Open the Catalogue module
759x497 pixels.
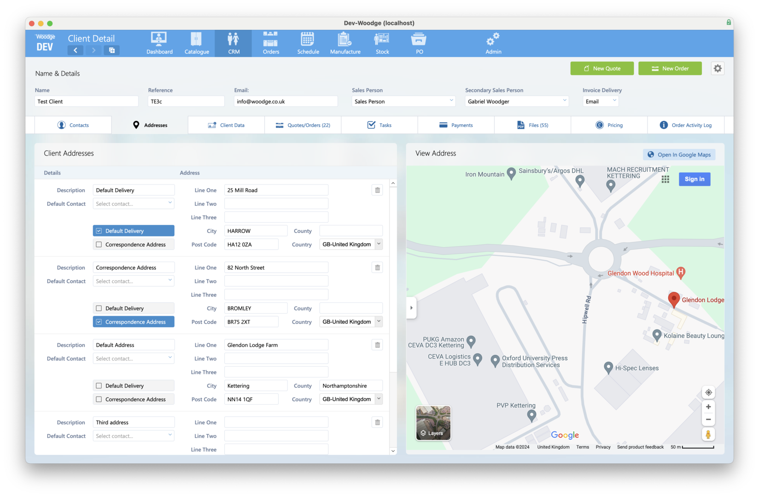click(197, 43)
